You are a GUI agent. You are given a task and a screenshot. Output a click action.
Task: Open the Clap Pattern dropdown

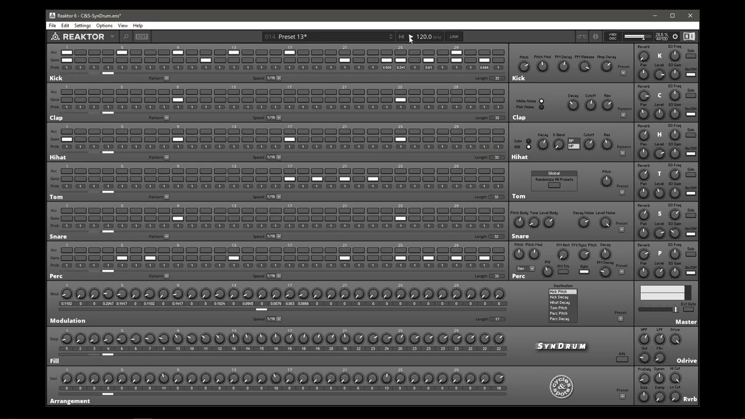[166, 118]
